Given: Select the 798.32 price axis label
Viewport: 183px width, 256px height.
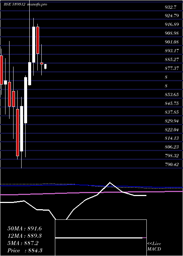Looking at the screenshot, I should pos(172,156).
